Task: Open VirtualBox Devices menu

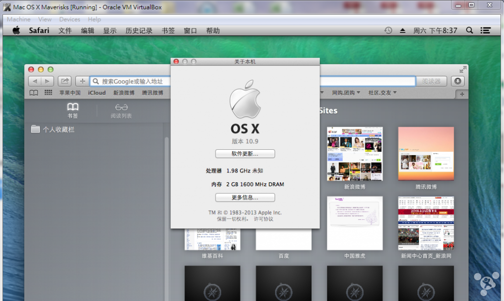Action: [x=70, y=19]
